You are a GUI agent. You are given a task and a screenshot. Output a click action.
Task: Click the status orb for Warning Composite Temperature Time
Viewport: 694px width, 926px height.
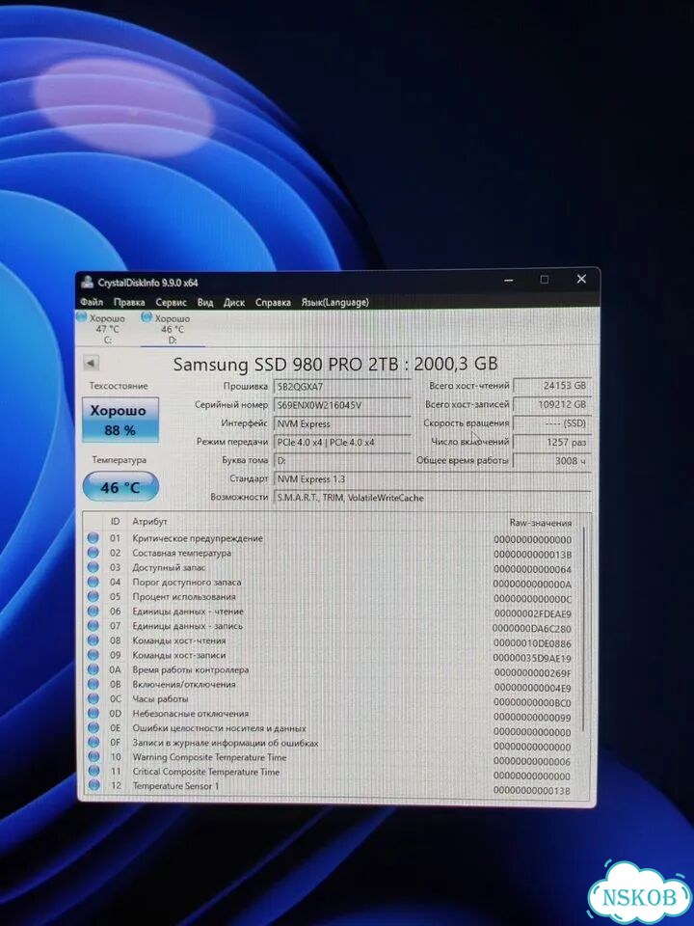point(93,756)
